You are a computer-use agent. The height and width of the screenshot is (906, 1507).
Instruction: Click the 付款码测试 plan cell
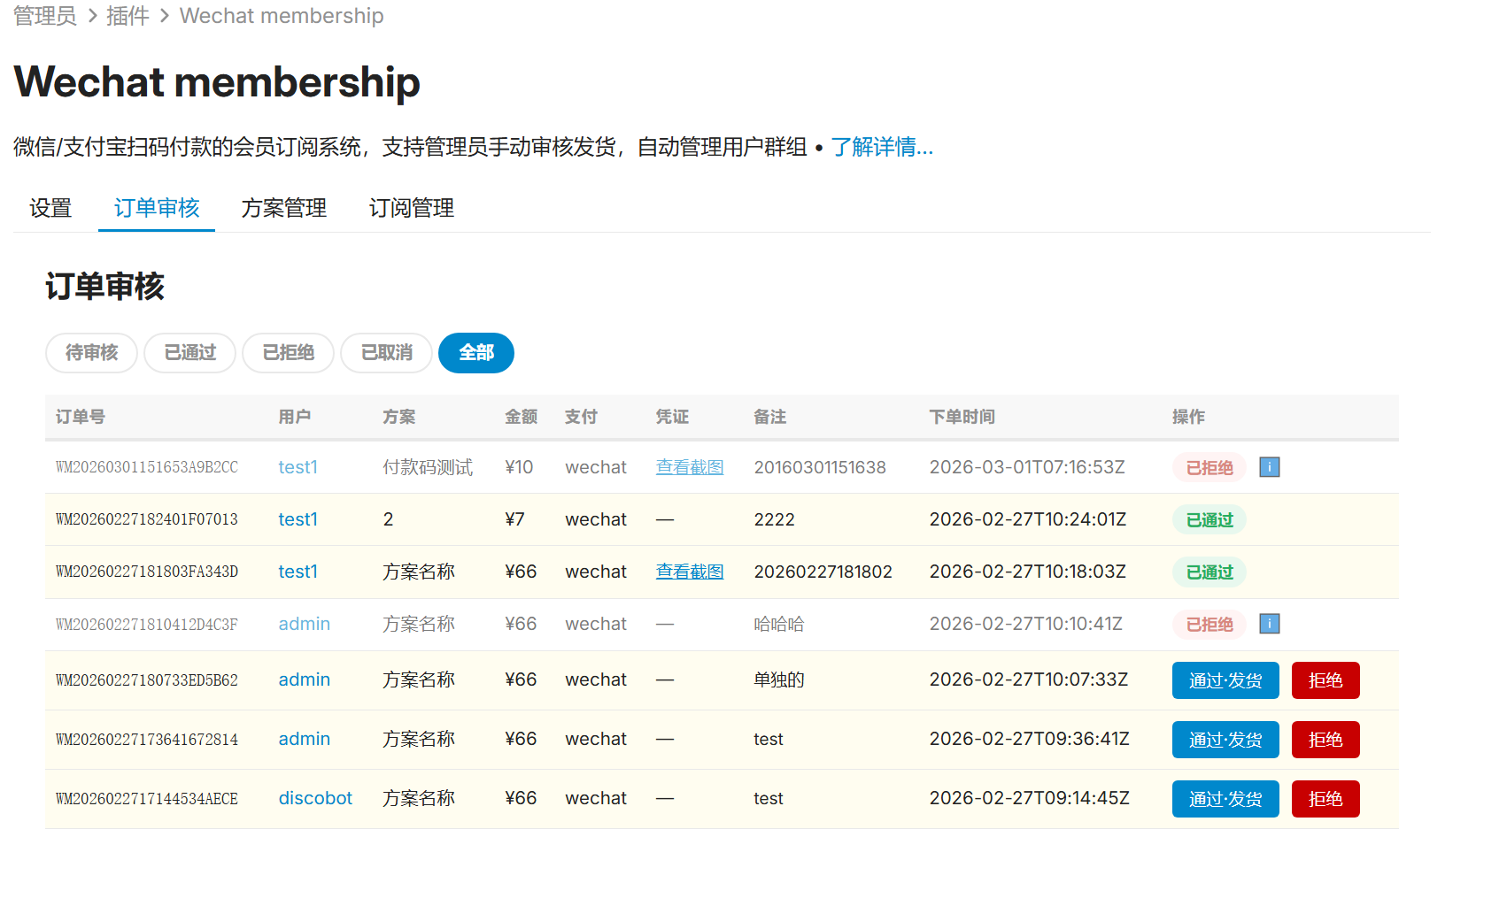point(428,467)
